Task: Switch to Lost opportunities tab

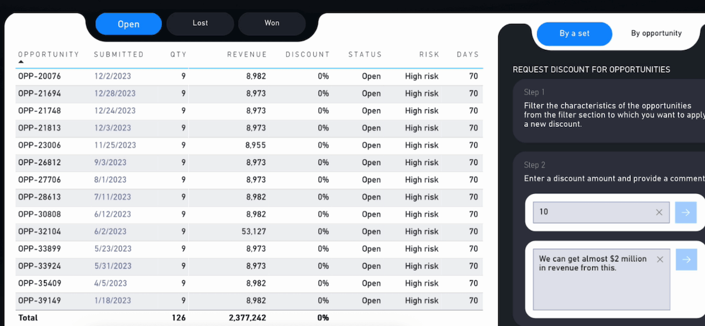Action: click(200, 23)
